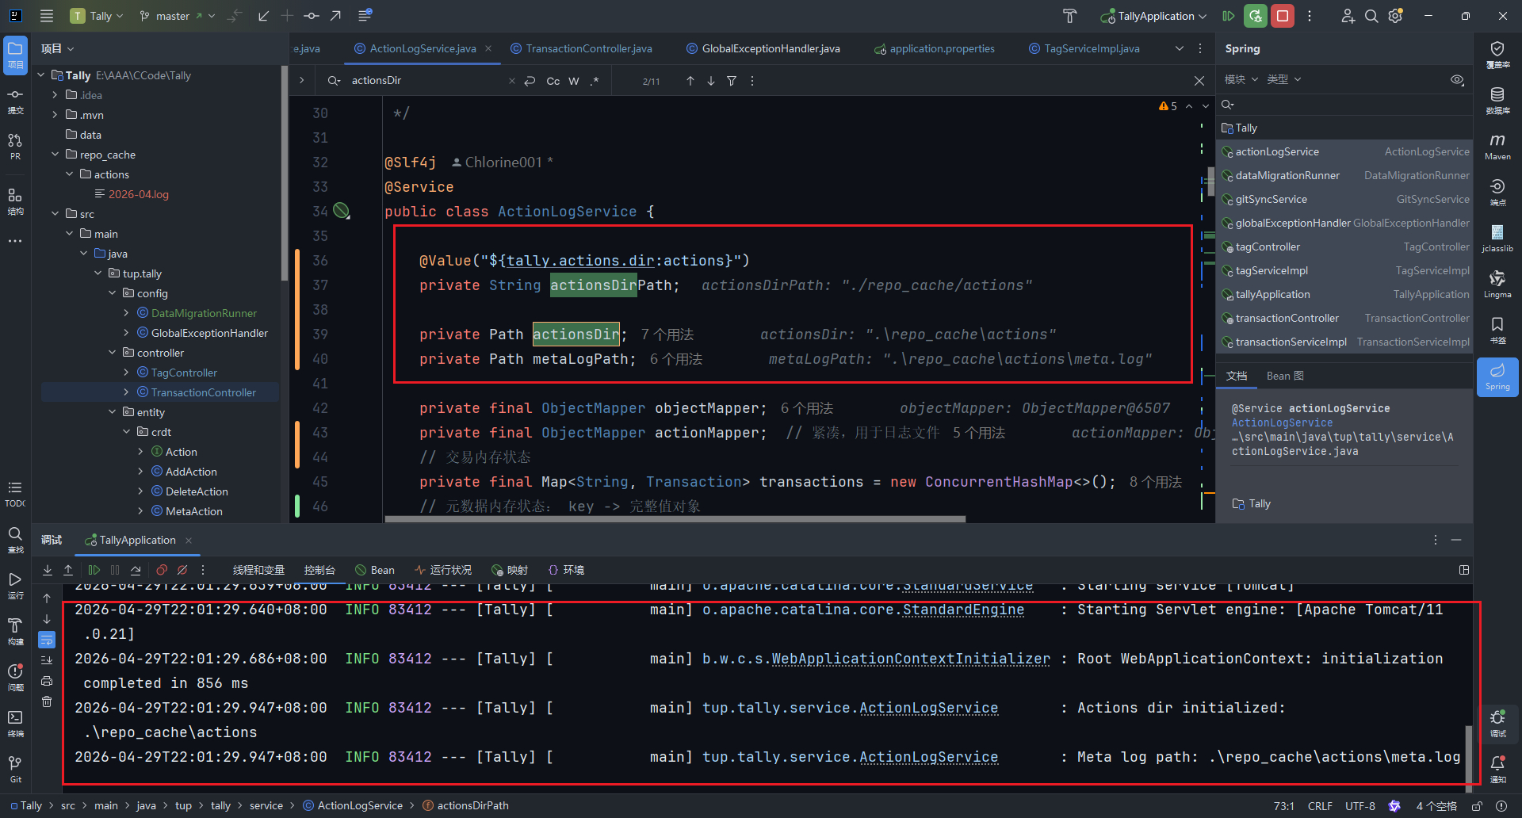The width and height of the screenshot is (1522, 818).
Task: Open the TODO tool window
Action: 15,494
